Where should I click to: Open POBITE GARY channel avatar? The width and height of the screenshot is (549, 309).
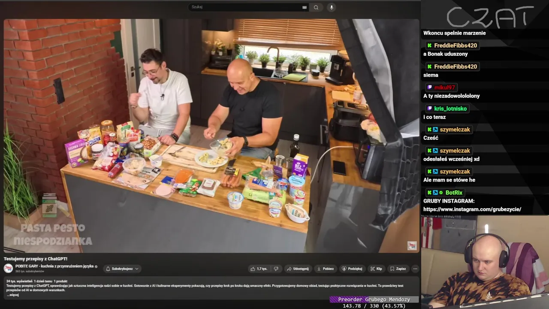(8, 269)
